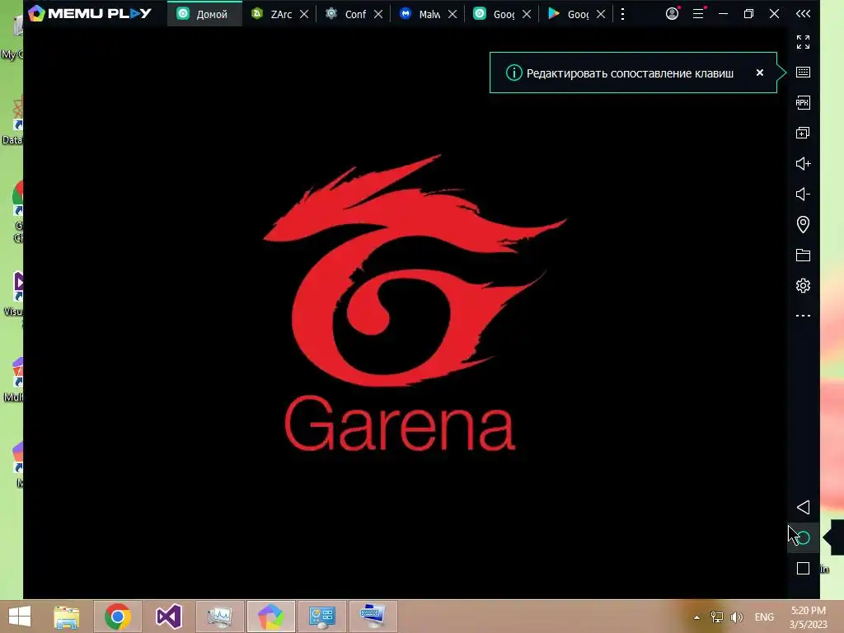
Task: Open the taskbar clock and date
Action: 808,617
